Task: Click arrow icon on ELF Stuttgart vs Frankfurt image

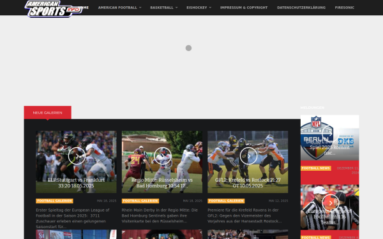Action: [x=77, y=156]
